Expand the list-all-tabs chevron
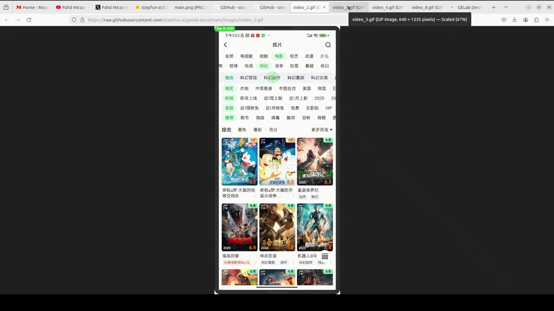The height and width of the screenshot is (311, 554). point(506,7)
